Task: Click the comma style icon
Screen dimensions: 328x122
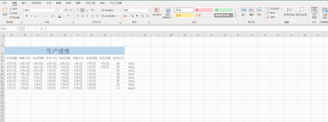Action: pos(137,16)
